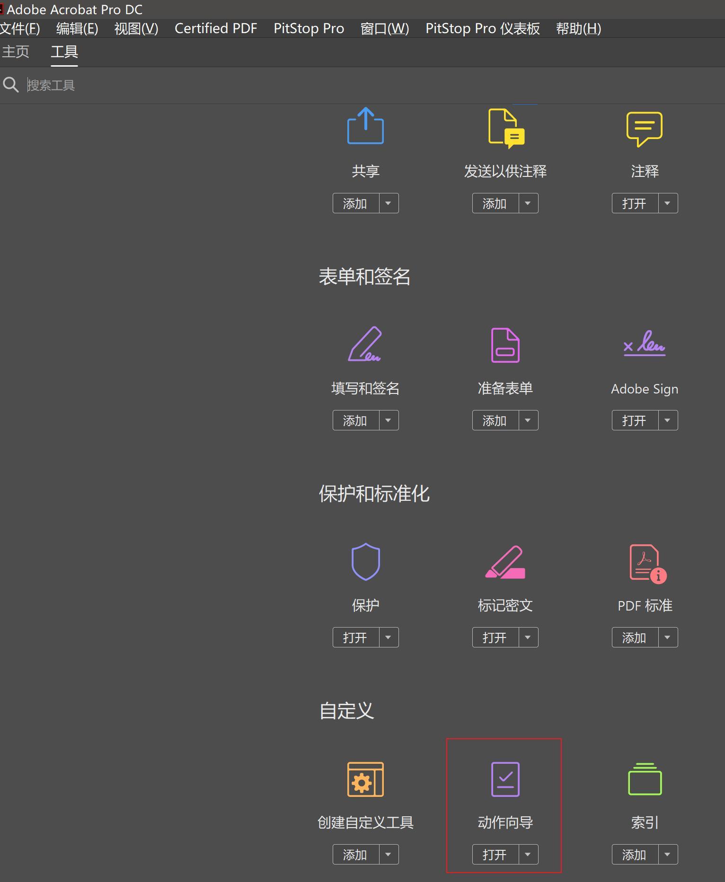Select the 索引 index icon
Viewport: 725px width, 882px height.
click(x=645, y=779)
